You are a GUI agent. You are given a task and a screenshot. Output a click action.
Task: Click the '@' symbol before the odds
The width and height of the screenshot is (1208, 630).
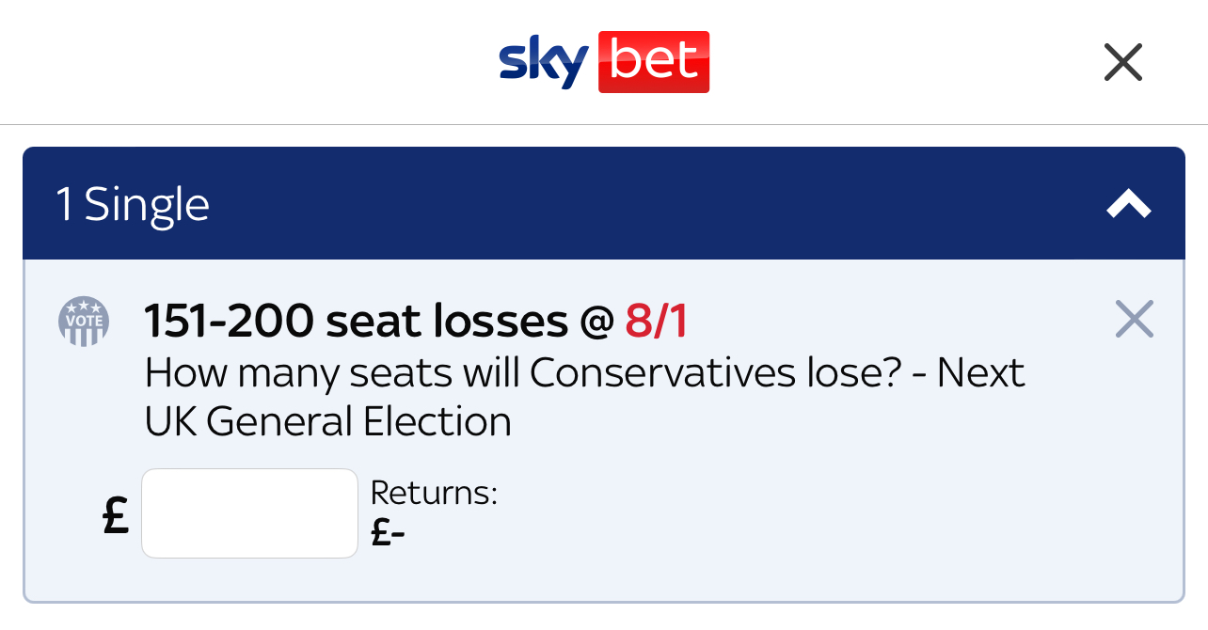596,323
